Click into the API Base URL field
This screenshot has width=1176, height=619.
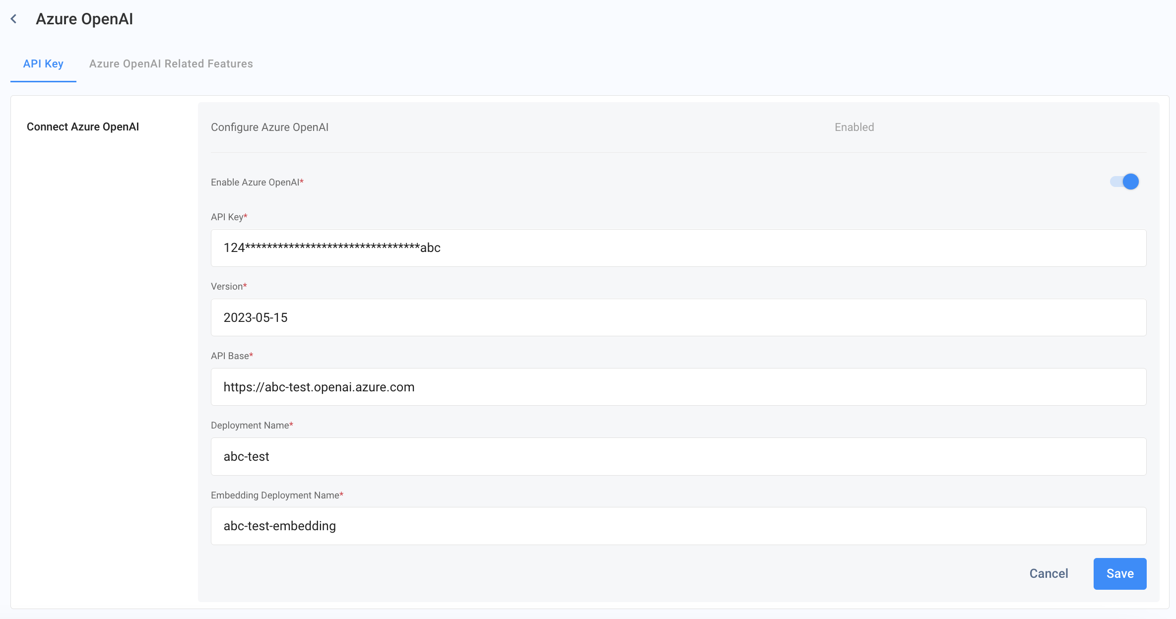(x=678, y=387)
